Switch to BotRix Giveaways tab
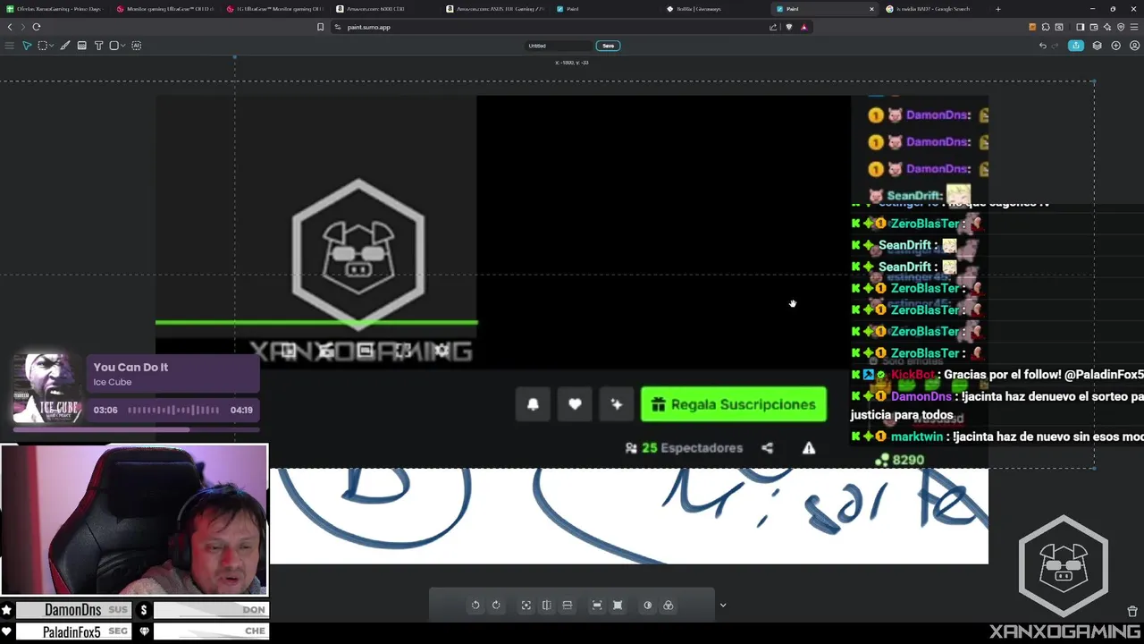This screenshot has width=1144, height=644. (717, 9)
